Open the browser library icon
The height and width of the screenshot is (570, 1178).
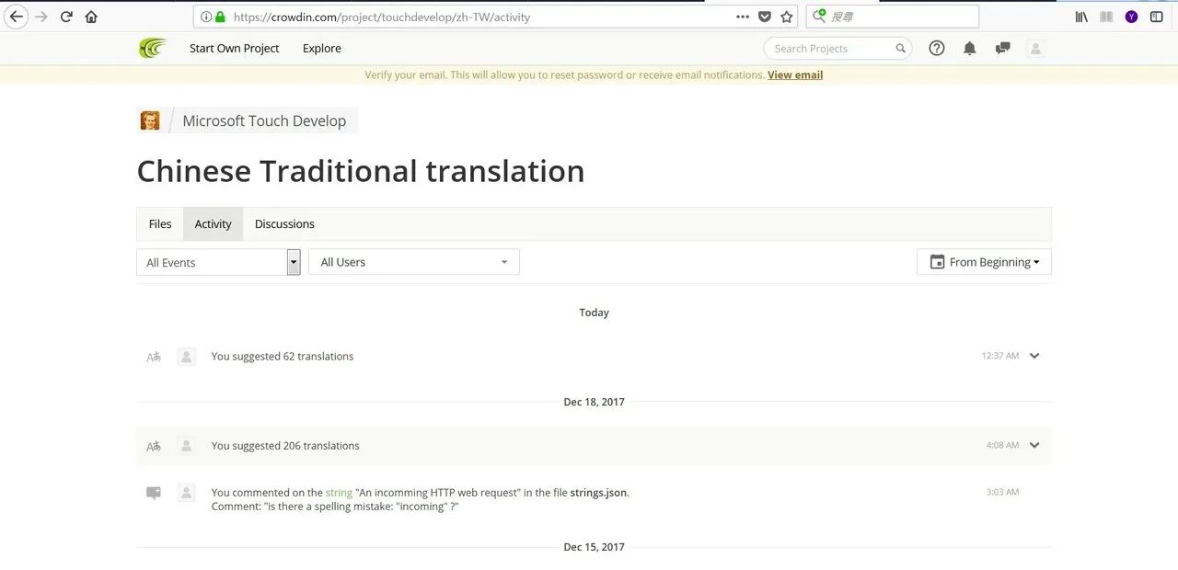point(1081,17)
